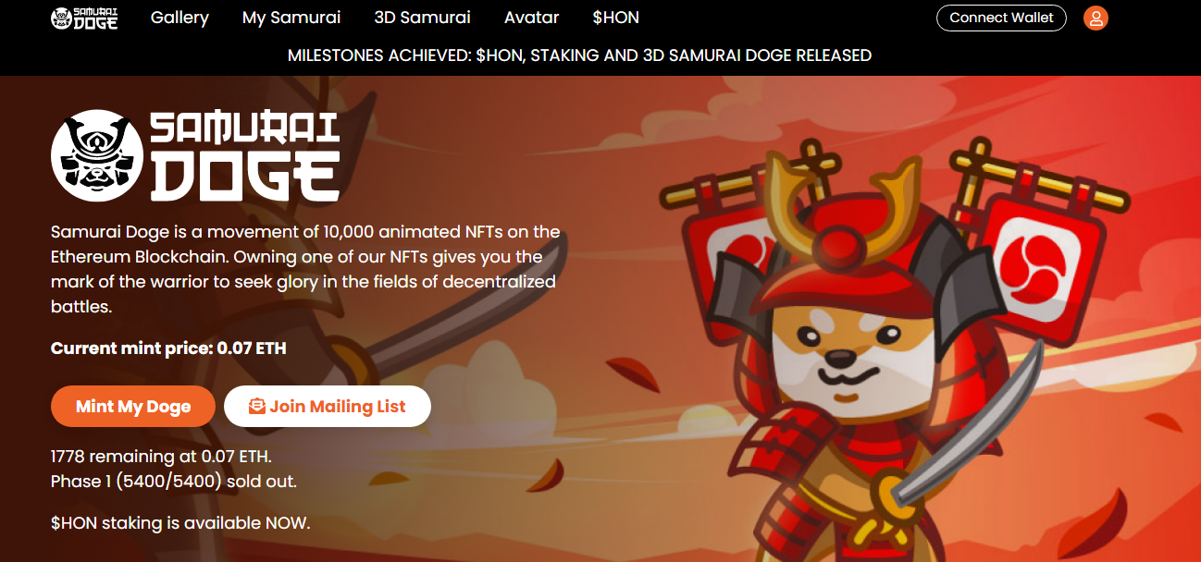Screen dimensions: 1201x562
Task: Click the $HON staking is available NOW text
Action: click(180, 523)
